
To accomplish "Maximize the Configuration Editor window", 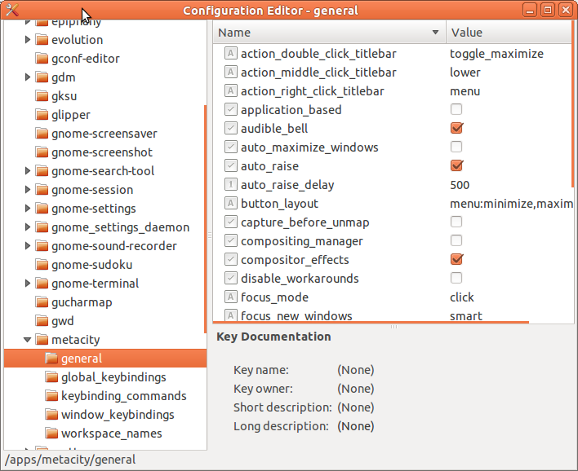I will 548,10.
